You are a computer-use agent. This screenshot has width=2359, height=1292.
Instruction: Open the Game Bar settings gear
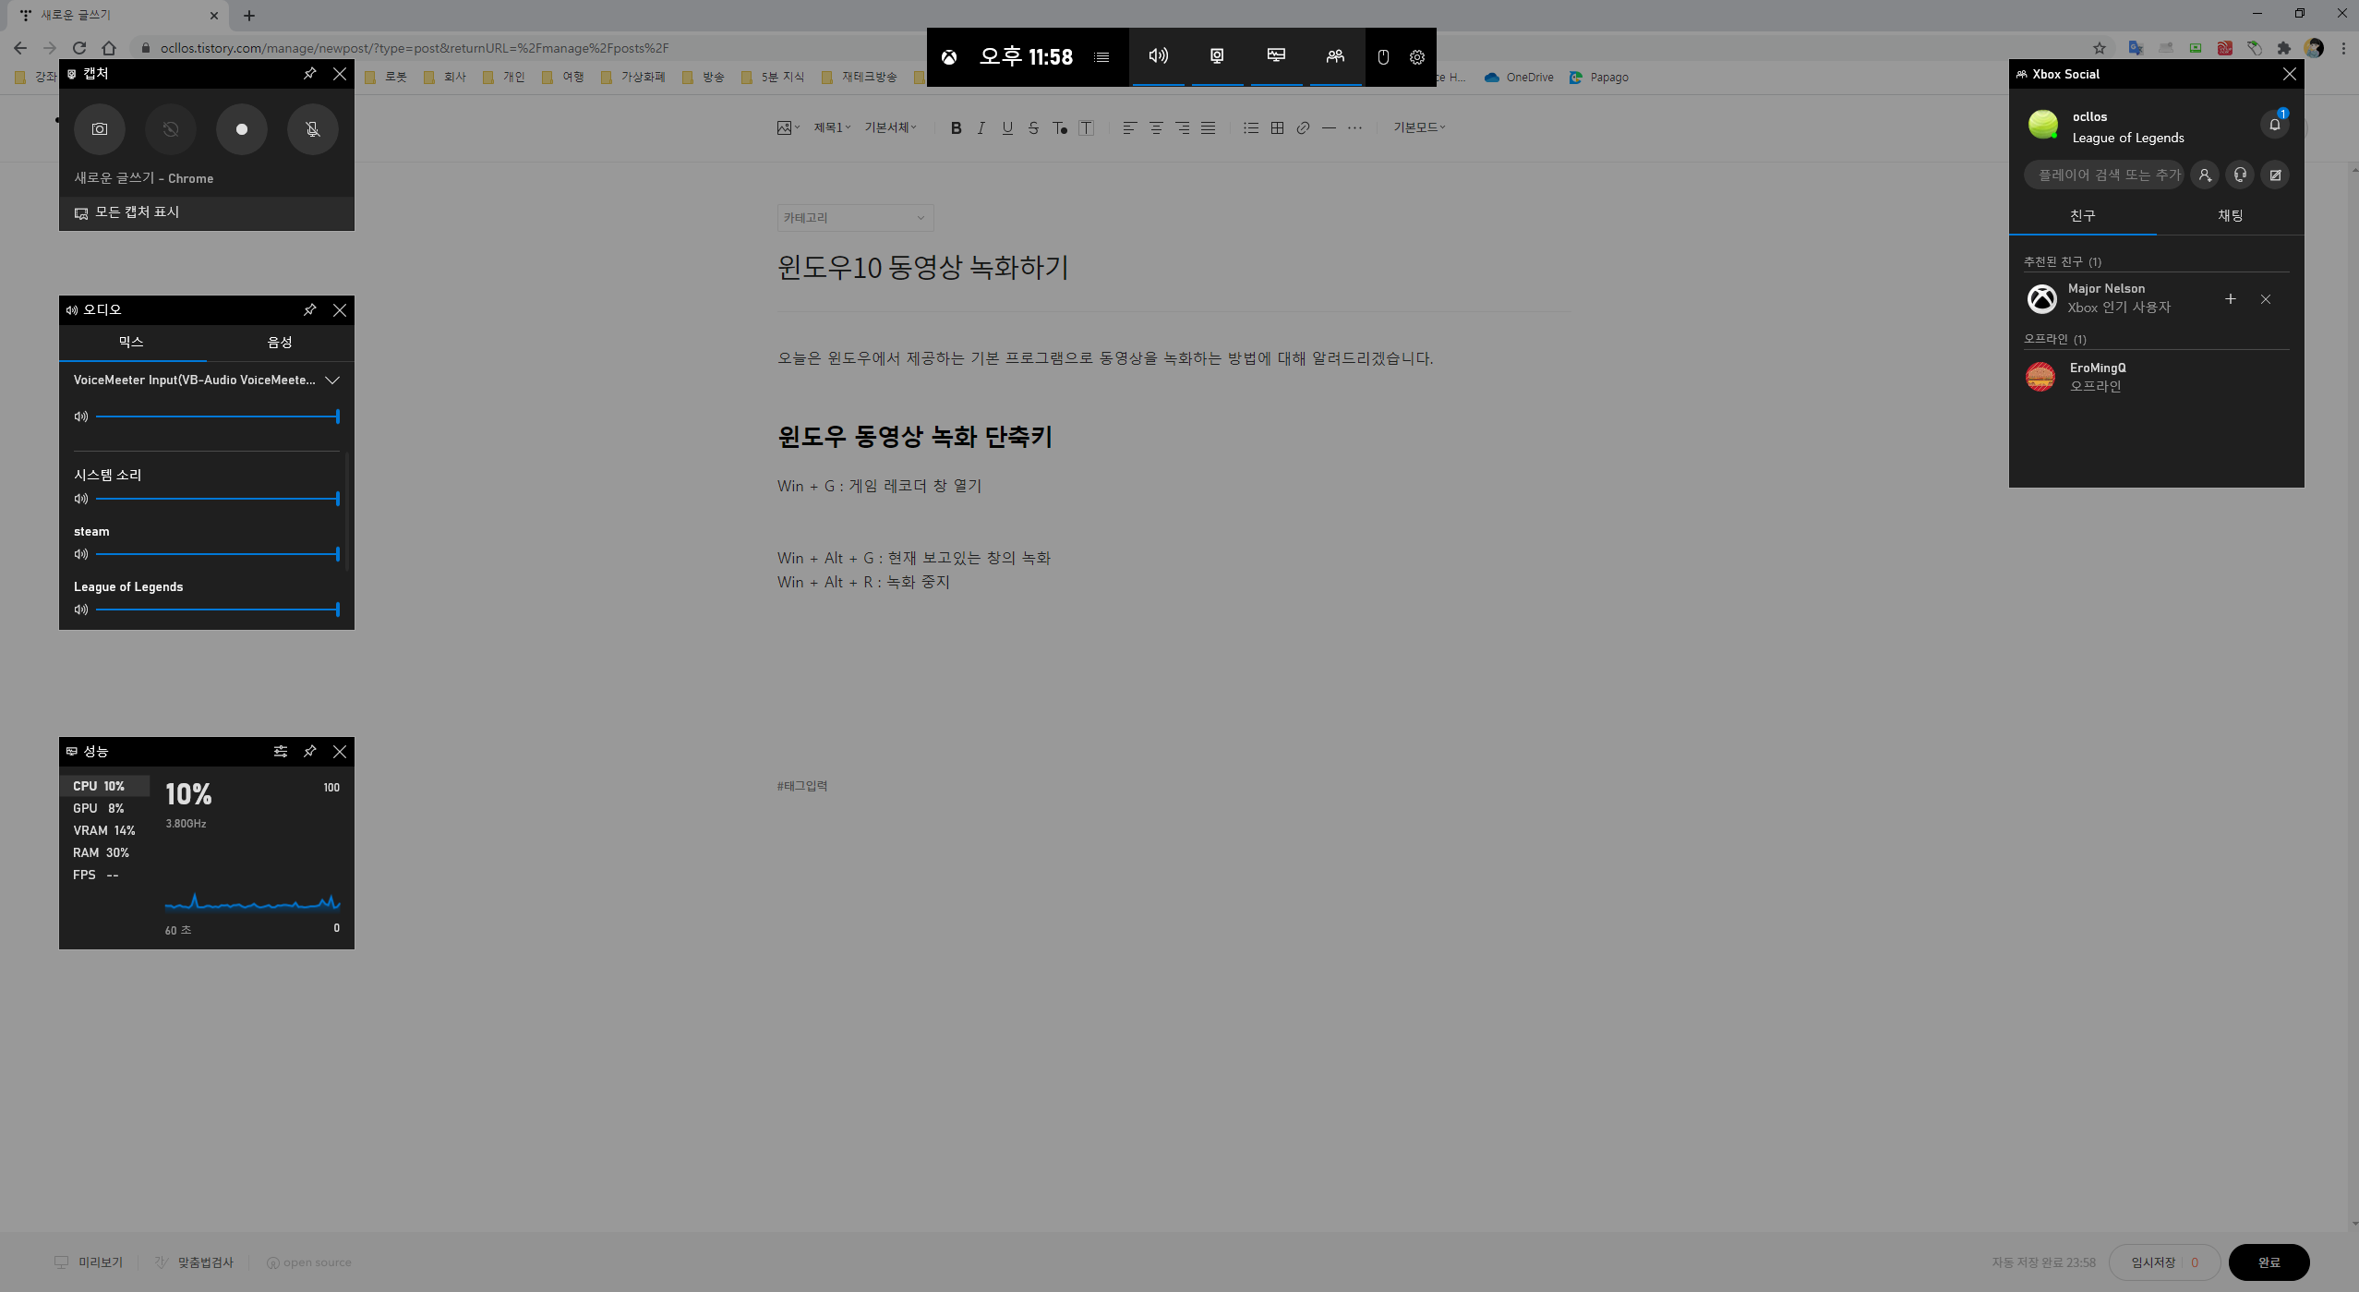(1416, 57)
